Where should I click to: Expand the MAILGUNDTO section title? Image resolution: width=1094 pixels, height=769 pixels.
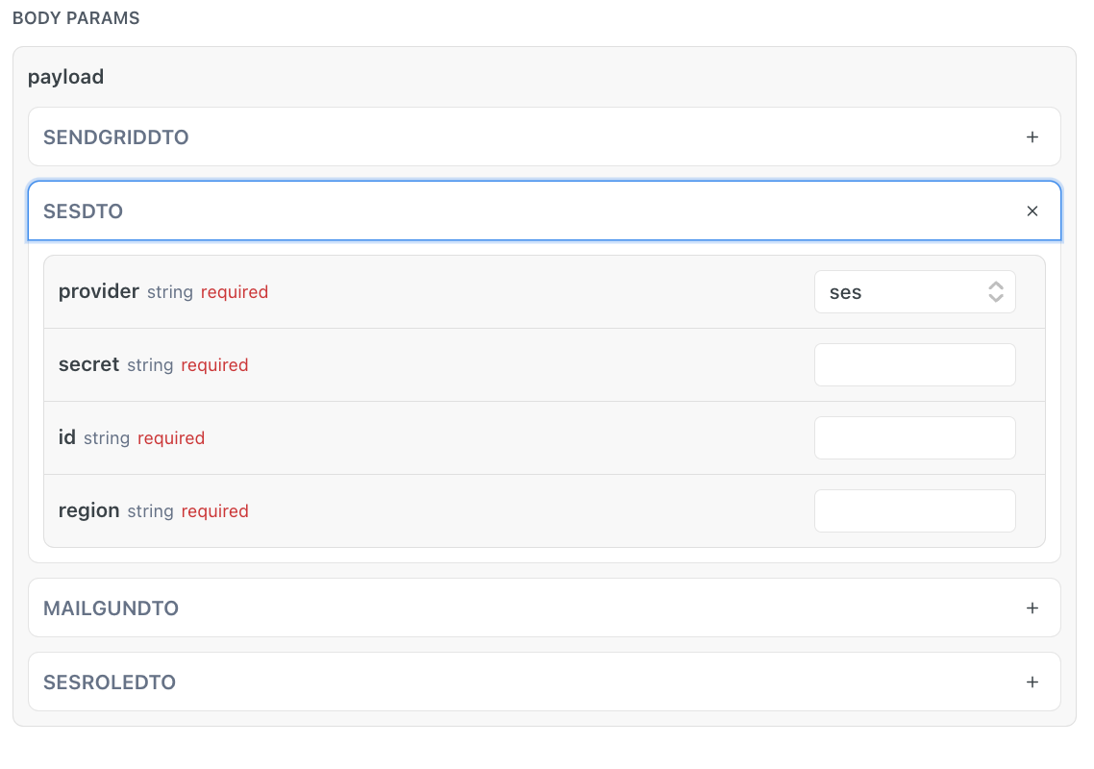coord(111,608)
